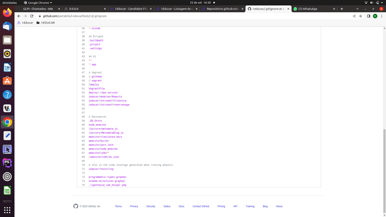Screen dimensions: 386x217
Task: Open the i-Educar bookmark
Action: [x=25, y=22]
